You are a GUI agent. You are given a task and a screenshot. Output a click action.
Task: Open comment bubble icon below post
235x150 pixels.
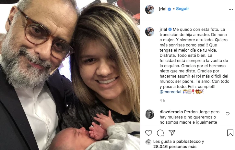[x=160, y=133]
